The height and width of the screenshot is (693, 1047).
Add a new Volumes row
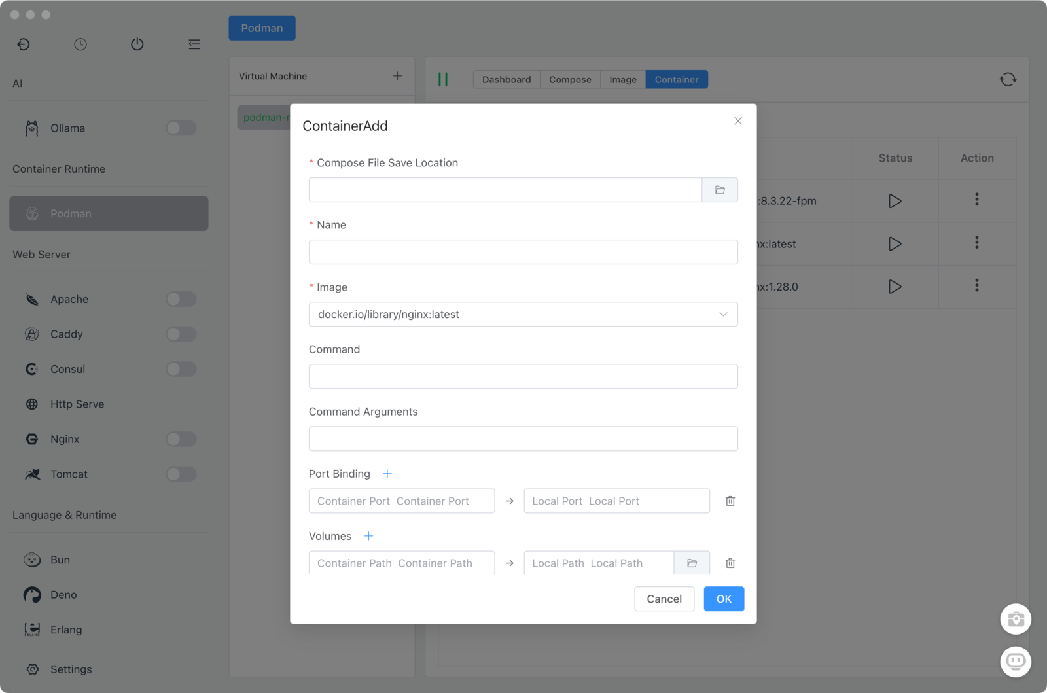point(368,536)
